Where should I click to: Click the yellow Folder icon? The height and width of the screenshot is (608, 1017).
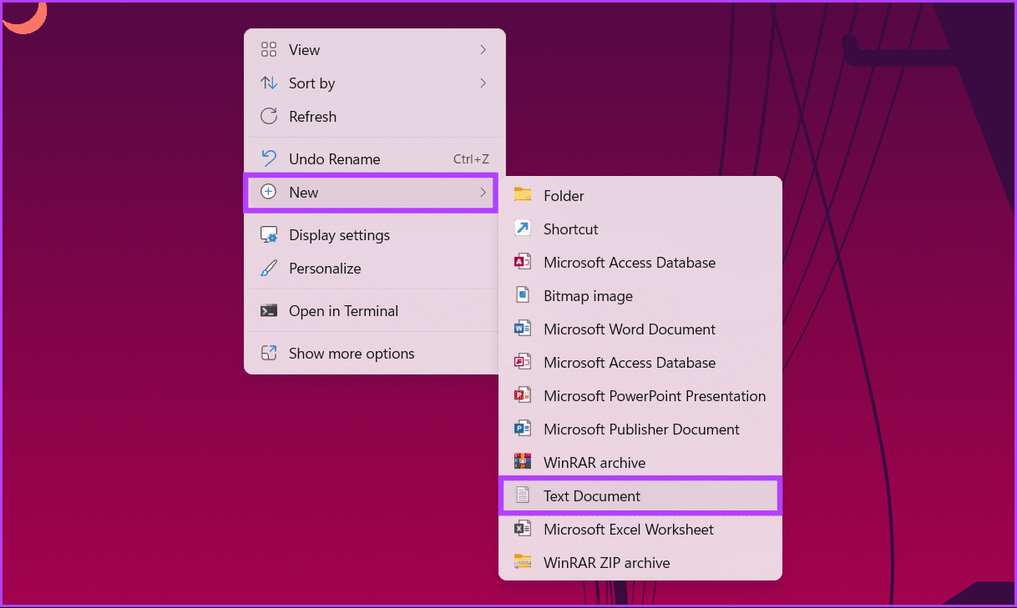(x=523, y=195)
